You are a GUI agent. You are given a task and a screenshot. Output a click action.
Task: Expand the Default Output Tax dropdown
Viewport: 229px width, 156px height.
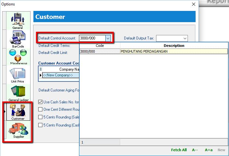tap(185, 38)
